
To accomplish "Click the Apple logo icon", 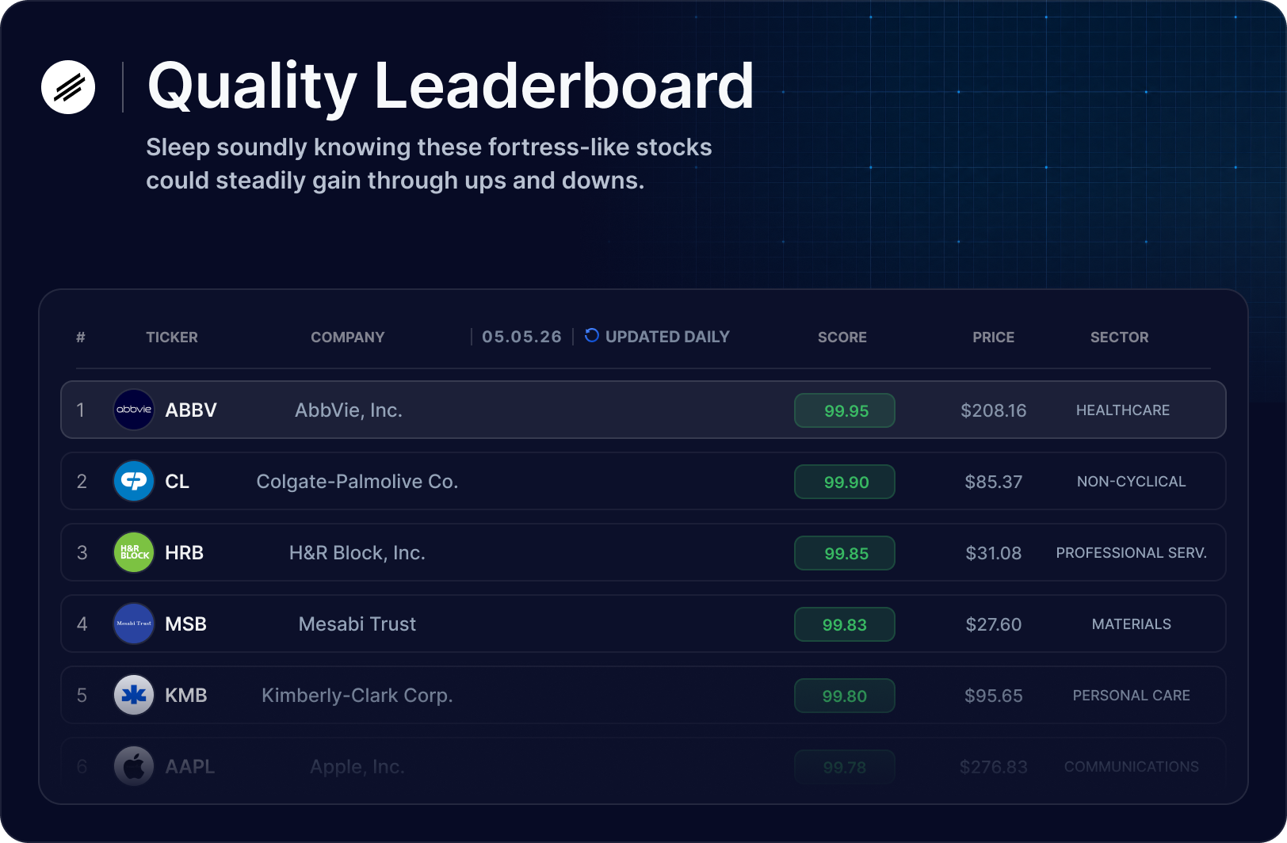I will (x=134, y=766).
